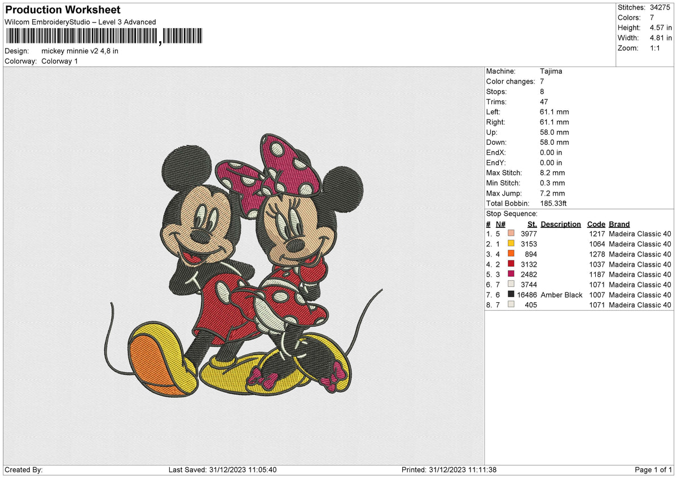677x478 pixels.
Task: Click stitch count 405 in row 8
Action: [531, 304]
